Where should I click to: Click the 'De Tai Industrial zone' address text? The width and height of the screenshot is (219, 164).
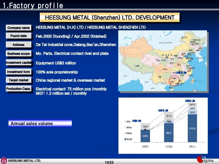76,45
